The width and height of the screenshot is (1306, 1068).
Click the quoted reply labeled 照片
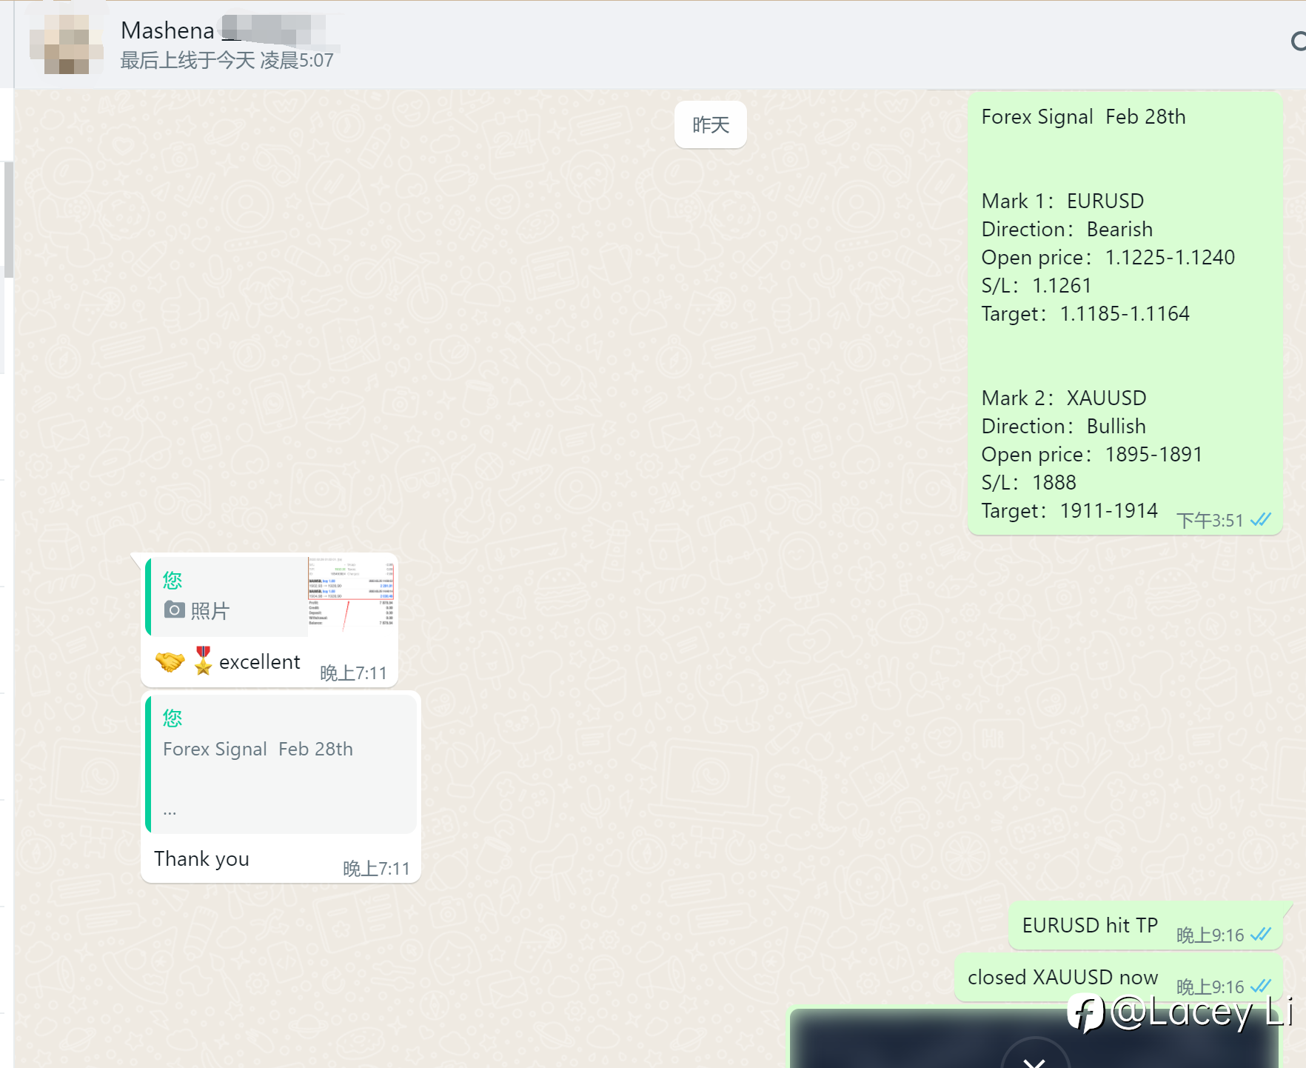tap(270, 595)
